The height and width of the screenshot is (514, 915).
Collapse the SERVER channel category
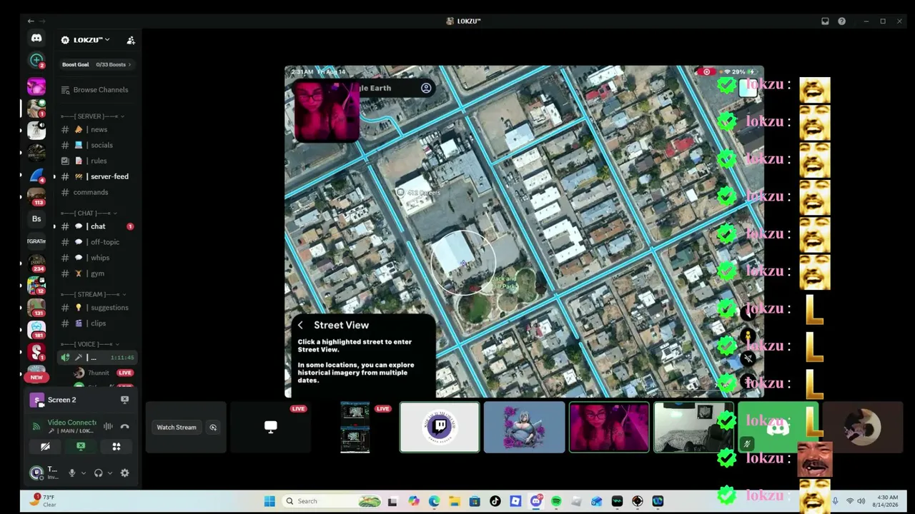[x=93, y=116]
